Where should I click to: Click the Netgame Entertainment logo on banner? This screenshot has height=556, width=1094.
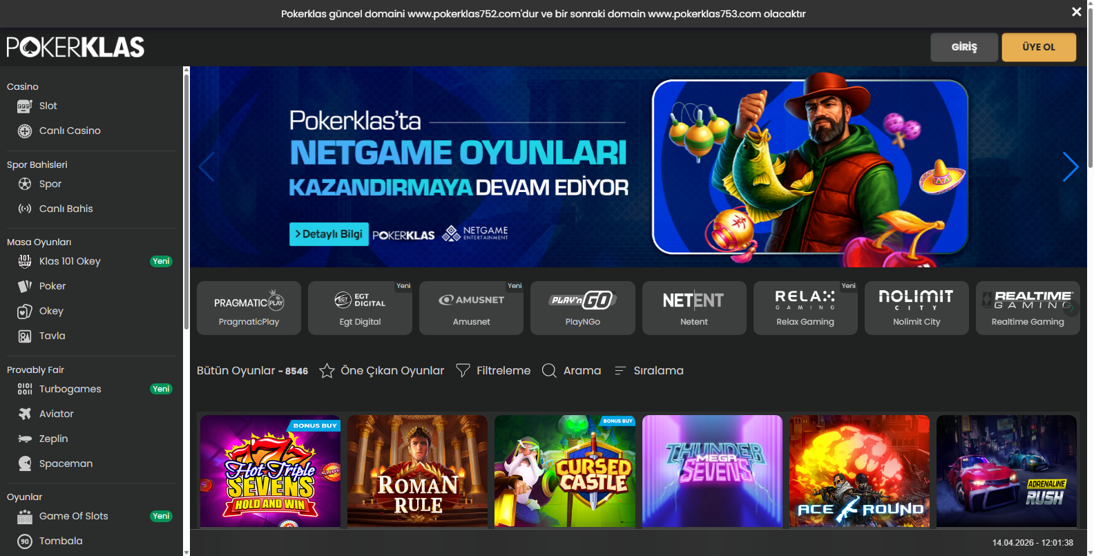(475, 233)
